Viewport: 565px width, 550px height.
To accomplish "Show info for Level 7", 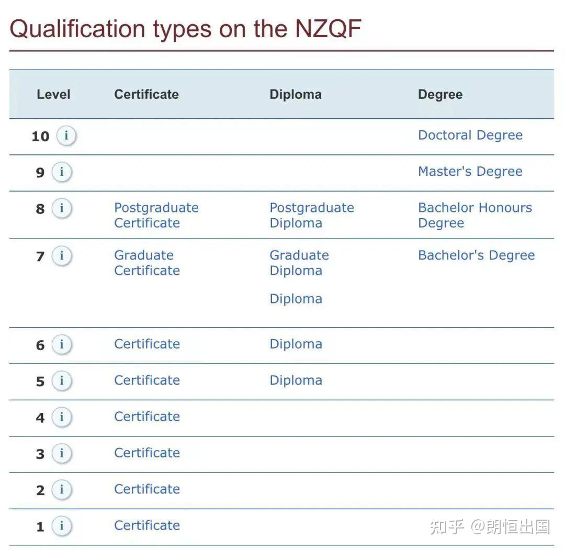I will pos(62,256).
